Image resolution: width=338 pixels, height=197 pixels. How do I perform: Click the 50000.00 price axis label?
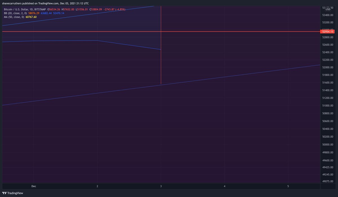[x=328, y=145]
